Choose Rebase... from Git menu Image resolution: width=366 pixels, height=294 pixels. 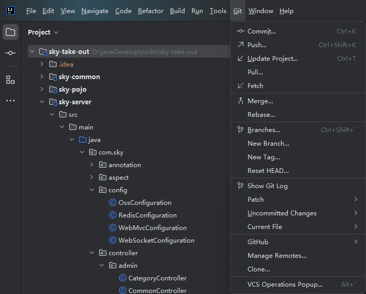[298, 115]
